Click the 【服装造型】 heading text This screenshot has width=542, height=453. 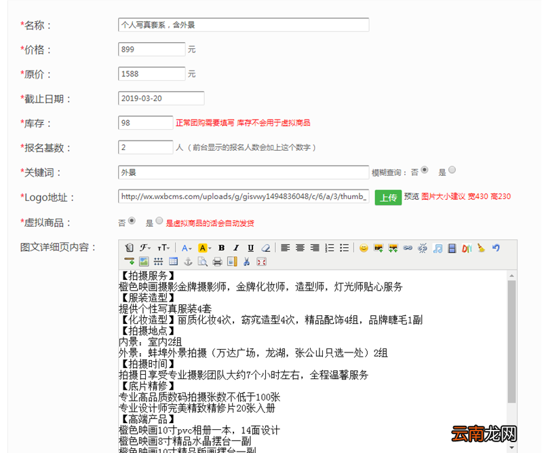(148, 297)
